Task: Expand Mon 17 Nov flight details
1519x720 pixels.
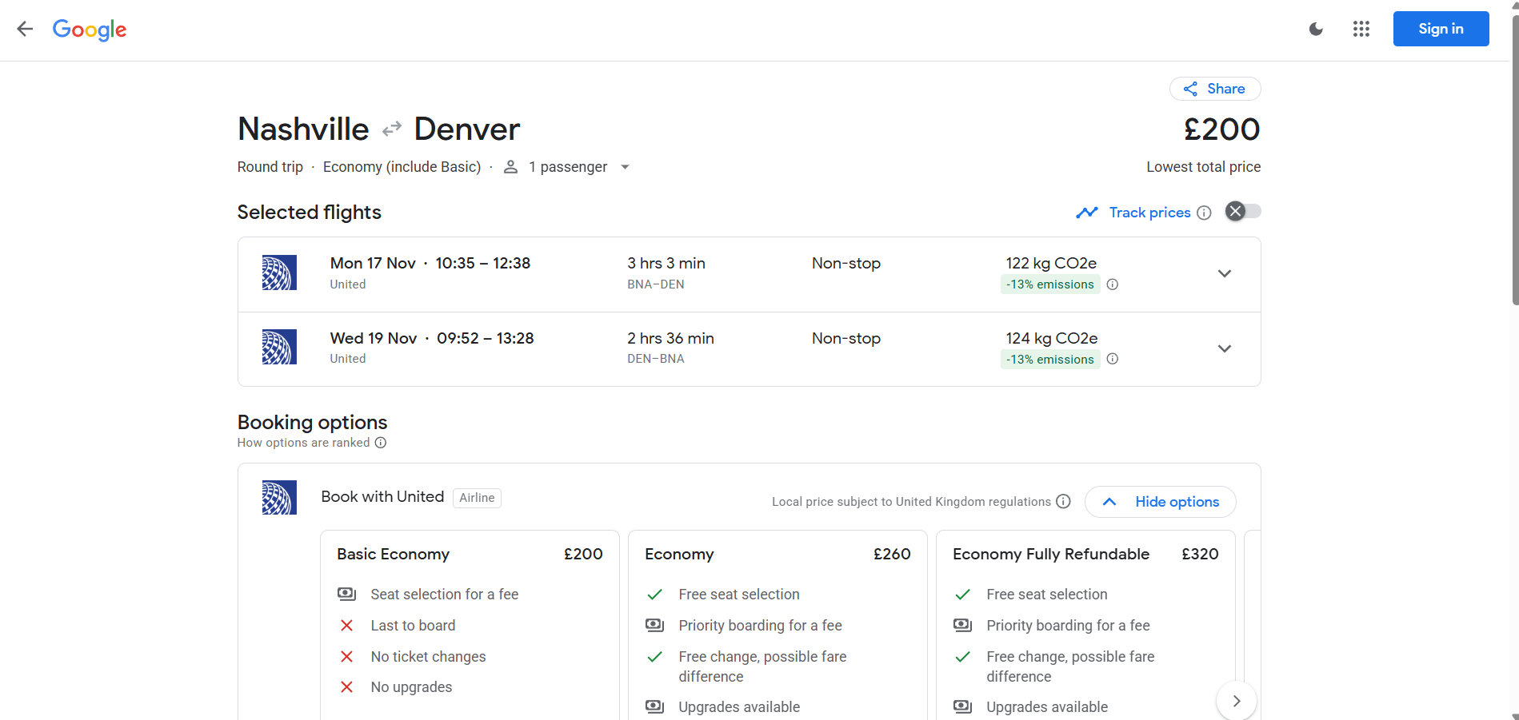Action: (1224, 274)
